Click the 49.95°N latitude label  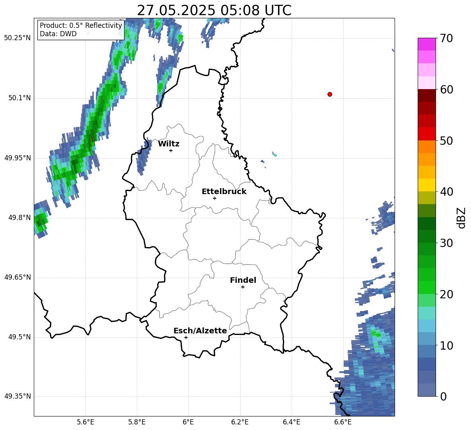pyautogui.click(x=18, y=158)
